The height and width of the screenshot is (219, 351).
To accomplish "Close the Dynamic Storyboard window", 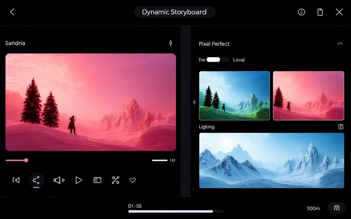I will [x=339, y=12].
